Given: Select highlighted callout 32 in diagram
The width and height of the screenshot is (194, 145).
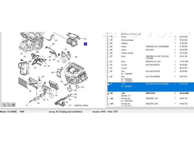Looking at the screenshot, I should click(x=85, y=44).
